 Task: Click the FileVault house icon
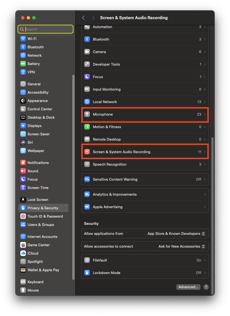(x=87, y=260)
